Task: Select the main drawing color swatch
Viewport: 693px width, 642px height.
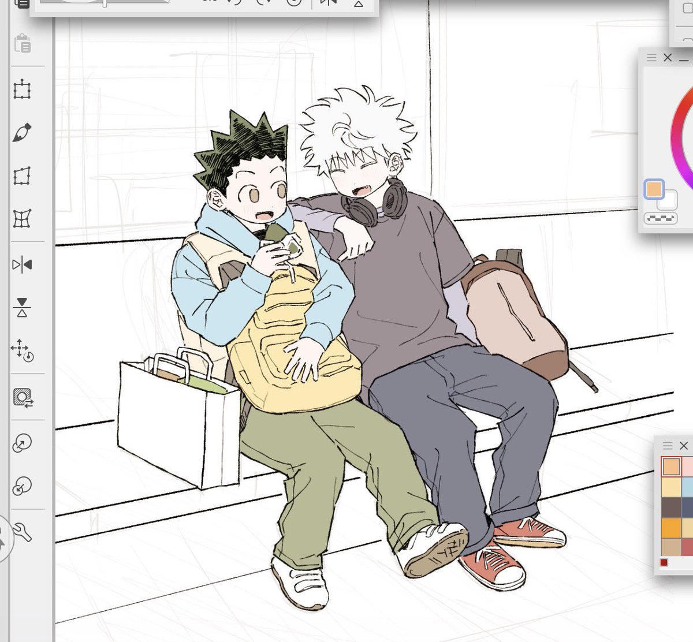Action: click(654, 189)
